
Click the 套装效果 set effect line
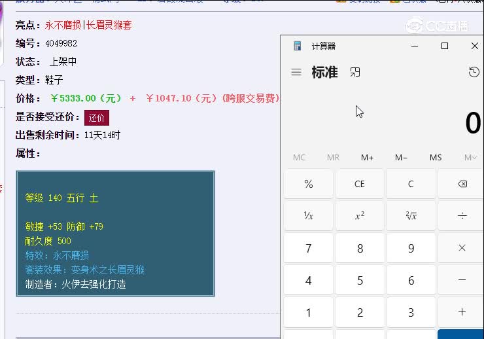coord(85,270)
